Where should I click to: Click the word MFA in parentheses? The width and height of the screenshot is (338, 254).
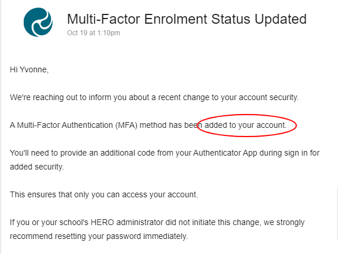tap(127, 125)
